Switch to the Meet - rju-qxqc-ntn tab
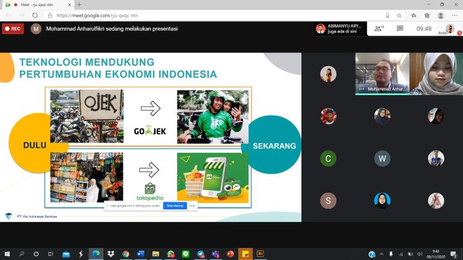The width and height of the screenshot is (463, 260). pyautogui.click(x=37, y=5)
